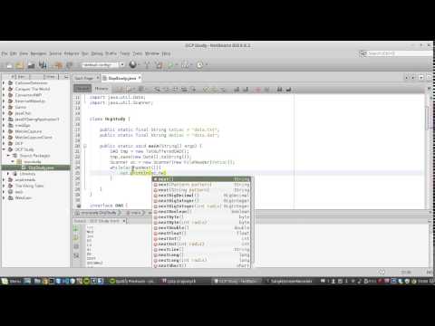Click the Shift Line Right editor icon
The height and width of the screenshot is (326, 435).
pyautogui.click(x=246, y=90)
